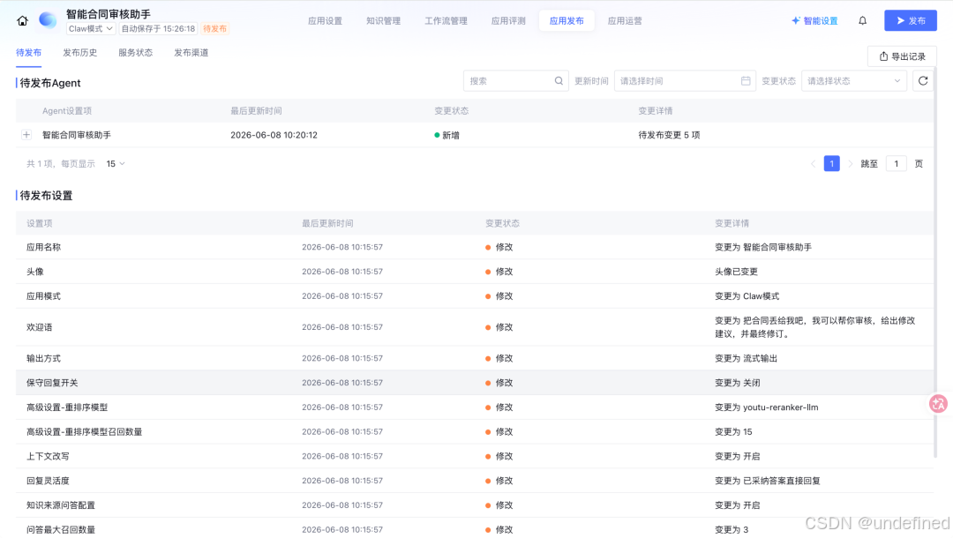The width and height of the screenshot is (953, 538).
Task: Click the 应用名称 setting row
Action: point(475,247)
